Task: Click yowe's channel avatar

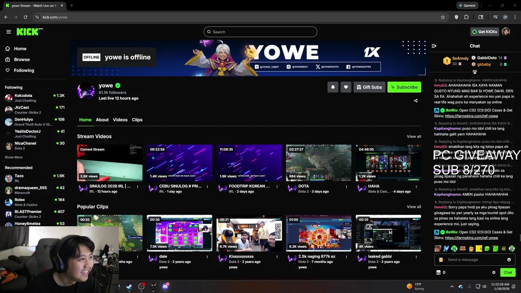Action: [86, 91]
